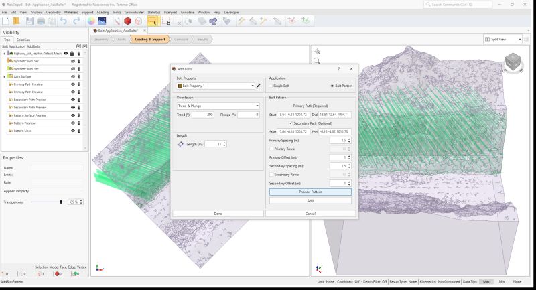Image resolution: width=536 pixels, height=290 pixels.
Task: Click the Undo arrow icon
Action: coord(63,21)
